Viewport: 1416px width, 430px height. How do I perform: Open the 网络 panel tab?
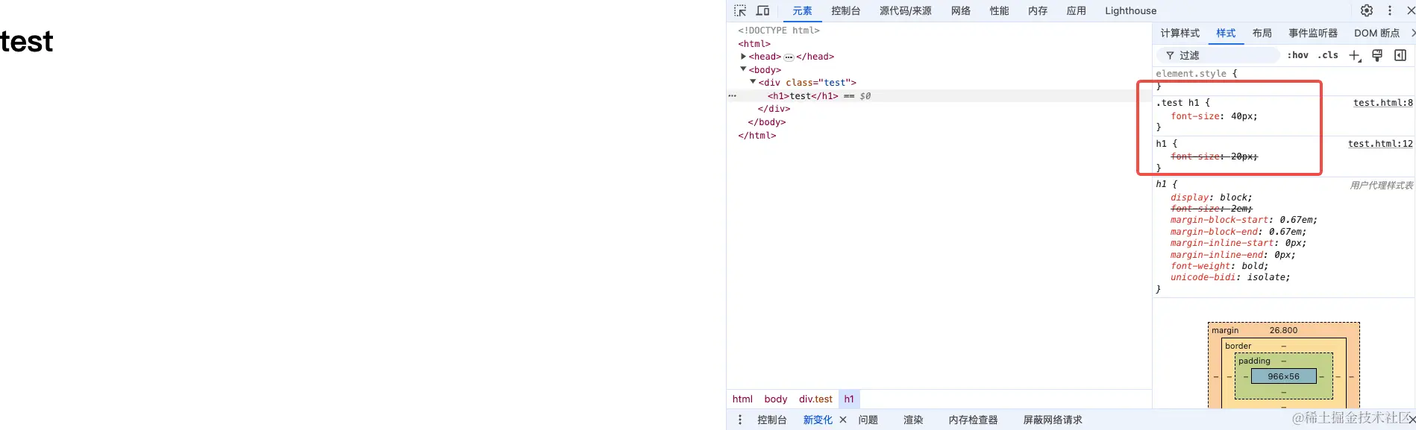click(961, 10)
